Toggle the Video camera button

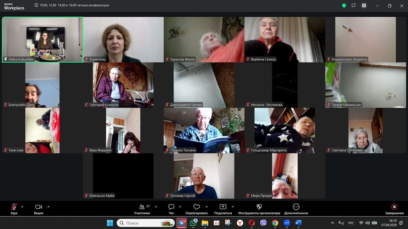39,209
